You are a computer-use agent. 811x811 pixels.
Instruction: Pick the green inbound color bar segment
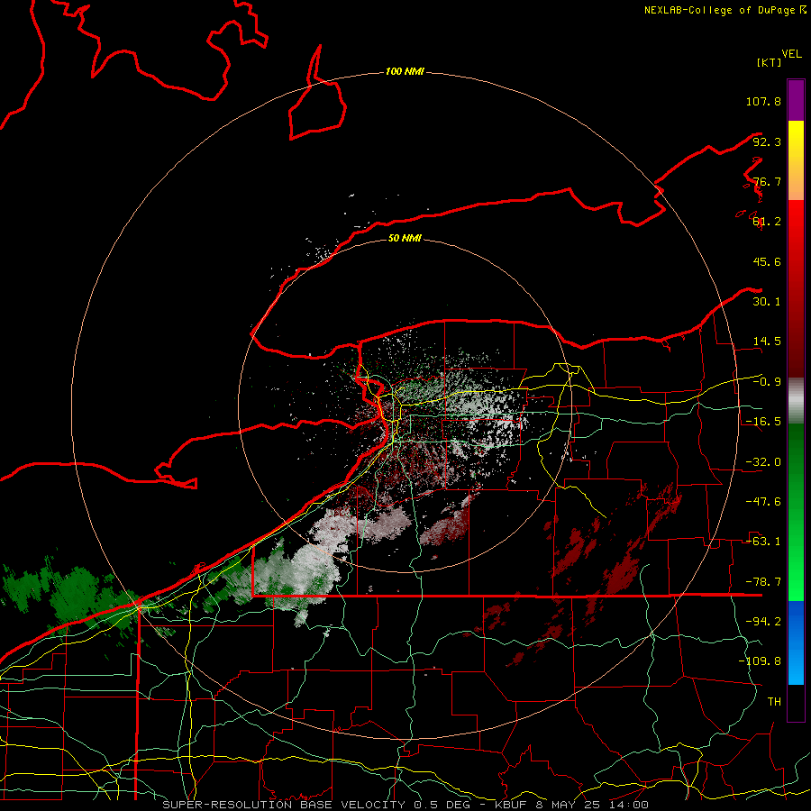tap(796, 512)
